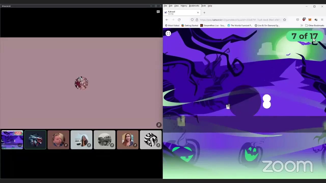This screenshot has height=183, width=326.
Task: Open the File menu
Action: coord(165,6)
